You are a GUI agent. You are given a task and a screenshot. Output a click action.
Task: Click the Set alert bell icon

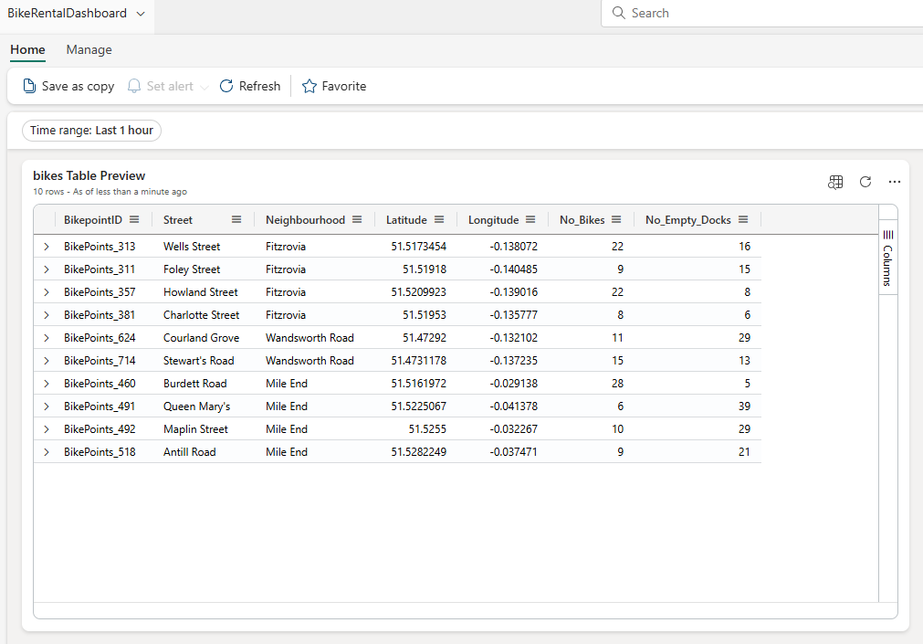click(134, 86)
